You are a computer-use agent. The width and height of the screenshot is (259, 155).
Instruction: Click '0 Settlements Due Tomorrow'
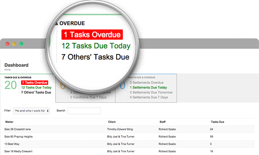(151, 93)
